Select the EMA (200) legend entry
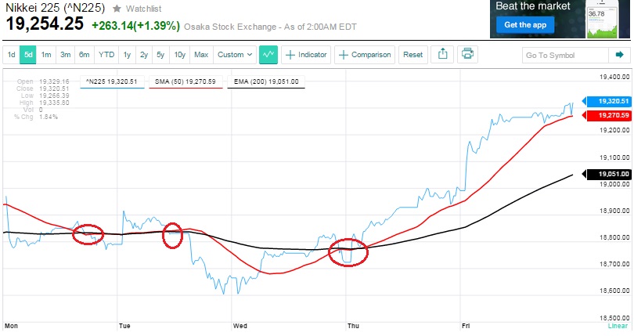Screen dimensions: 634x336 [x=268, y=81]
